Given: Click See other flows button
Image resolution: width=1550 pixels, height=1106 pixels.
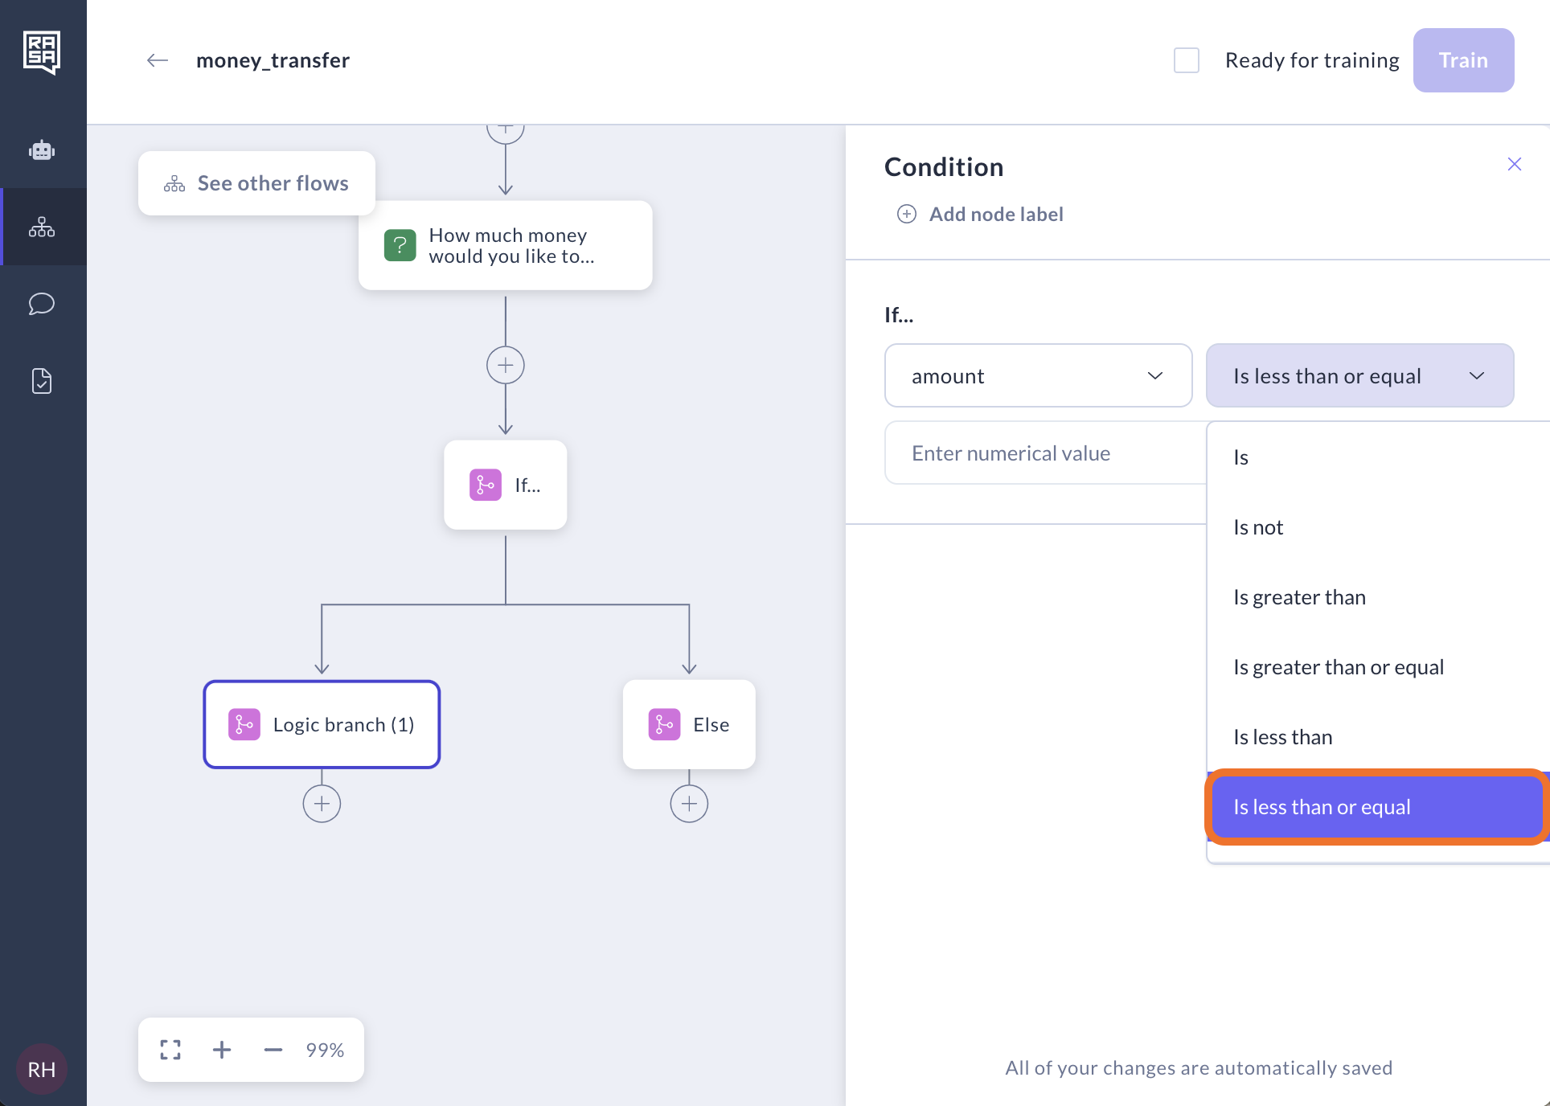Looking at the screenshot, I should (x=257, y=183).
